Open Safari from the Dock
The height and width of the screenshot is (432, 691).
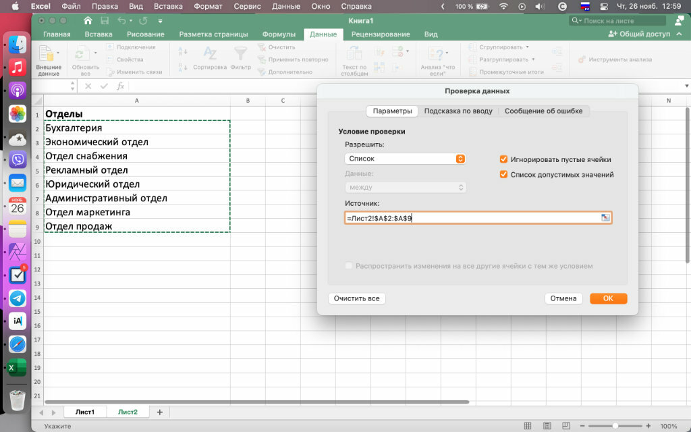tap(18, 344)
